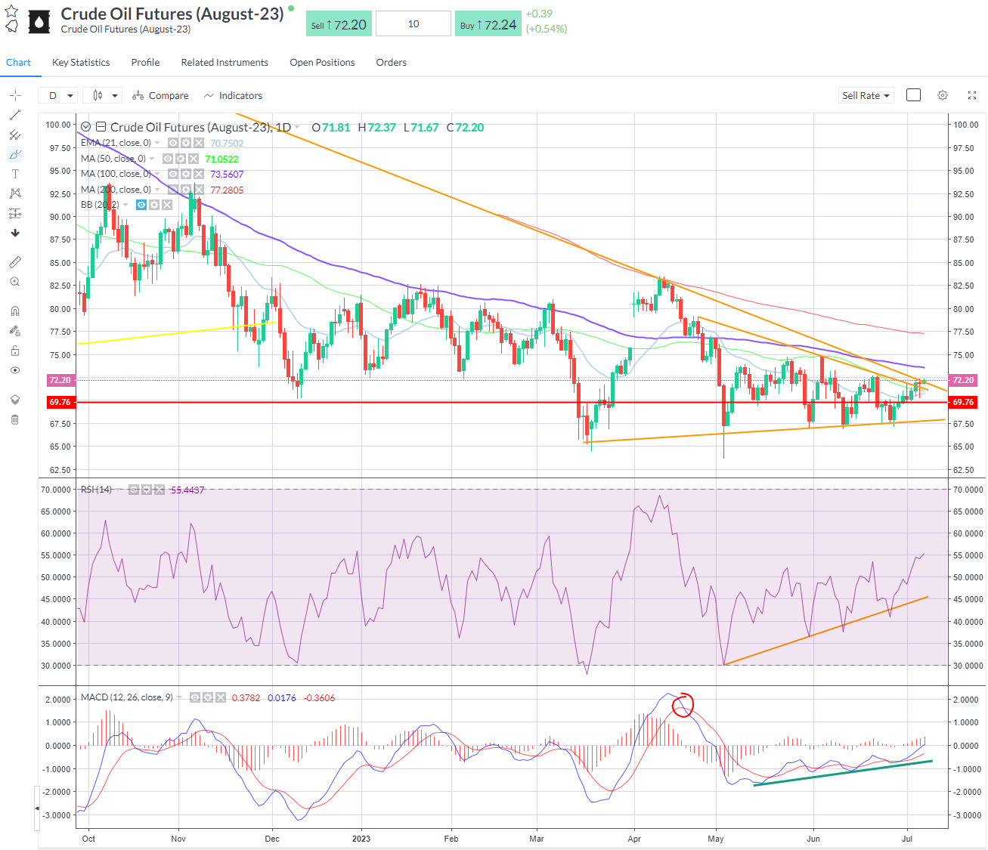Open the Sell Rate dropdown
The image size is (988, 850).
[x=866, y=95]
